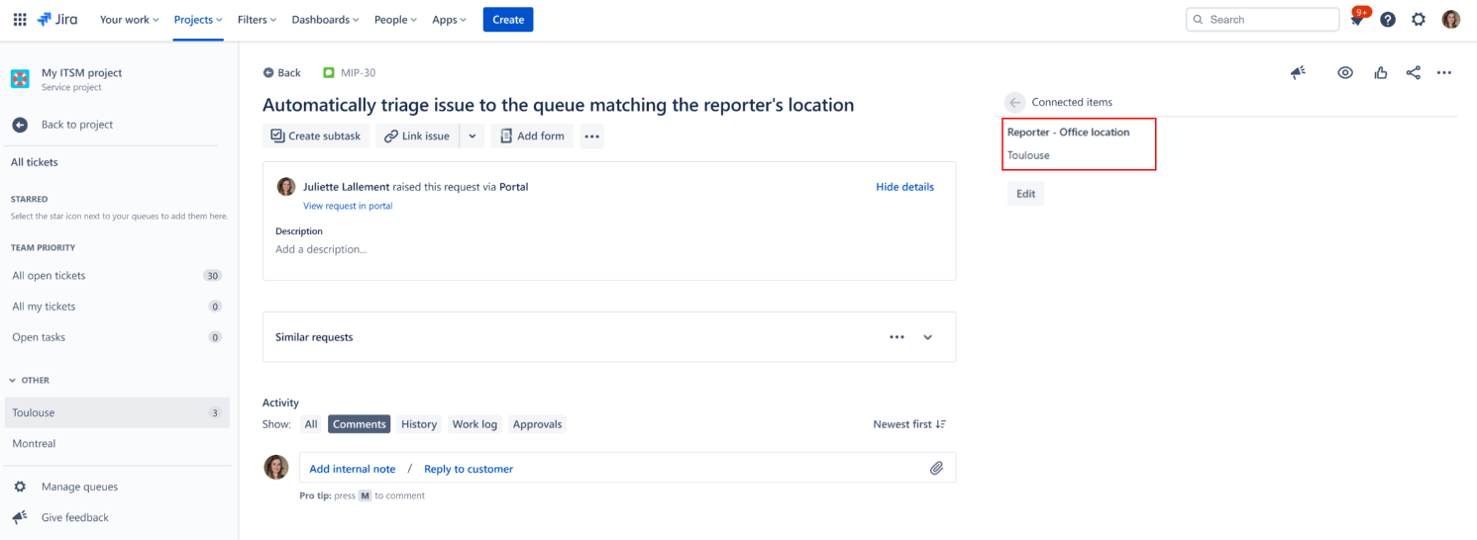Click the blue Create button
Image resolution: width=1477 pixels, height=540 pixels.
507,20
